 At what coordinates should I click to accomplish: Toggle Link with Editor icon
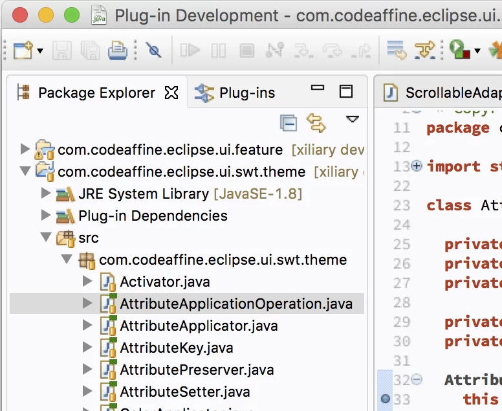[316, 123]
